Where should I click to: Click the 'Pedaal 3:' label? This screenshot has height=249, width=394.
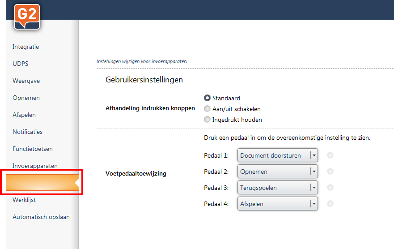(216, 188)
